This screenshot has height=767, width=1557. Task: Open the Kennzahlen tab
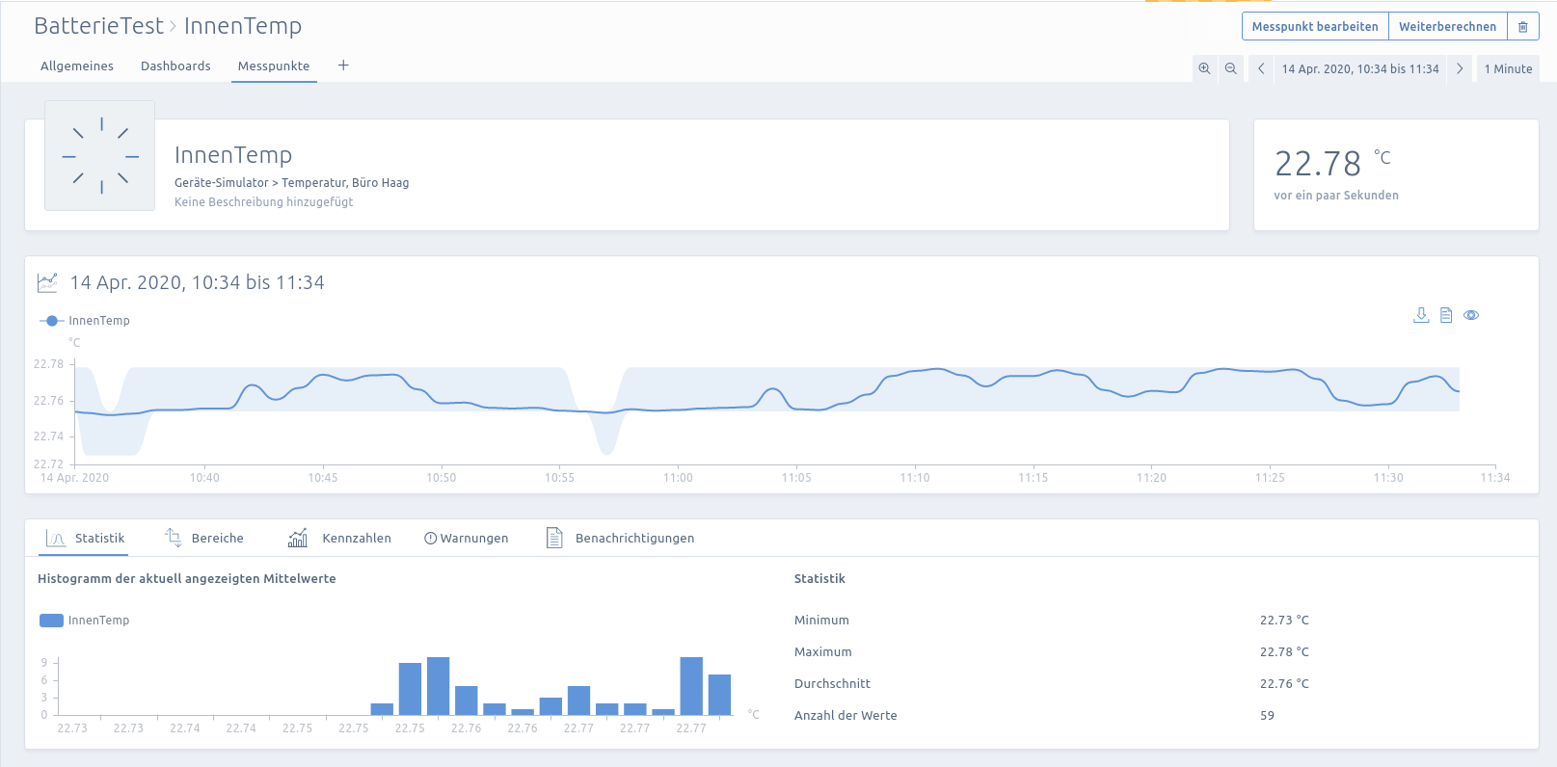[x=340, y=539]
